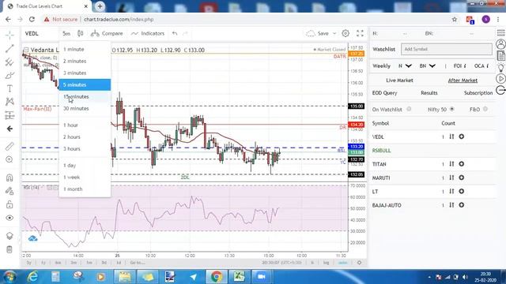Open Results link
The image size is (506, 284).
pyautogui.click(x=429, y=93)
